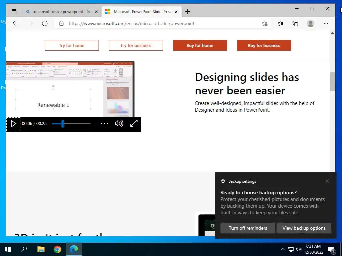Open the clock and calendar flyout
Image resolution: width=342 pixels, height=256 pixels.
(x=313, y=249)
